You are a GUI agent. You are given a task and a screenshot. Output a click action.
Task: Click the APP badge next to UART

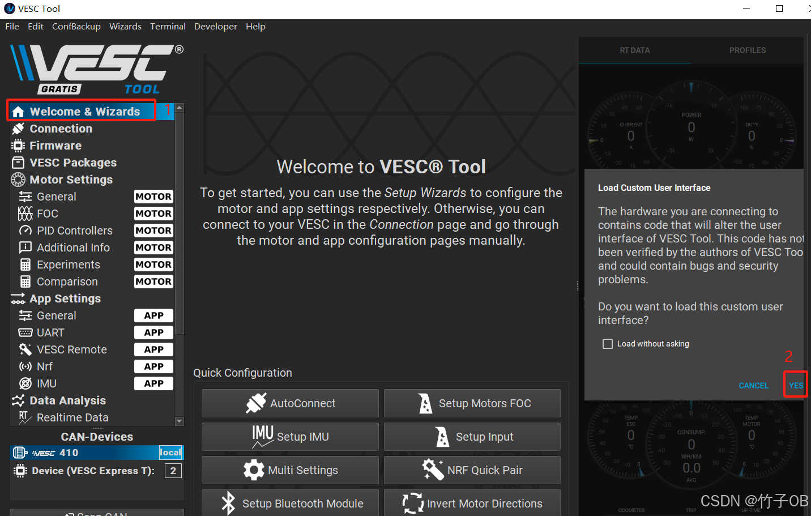click(153, 332)
